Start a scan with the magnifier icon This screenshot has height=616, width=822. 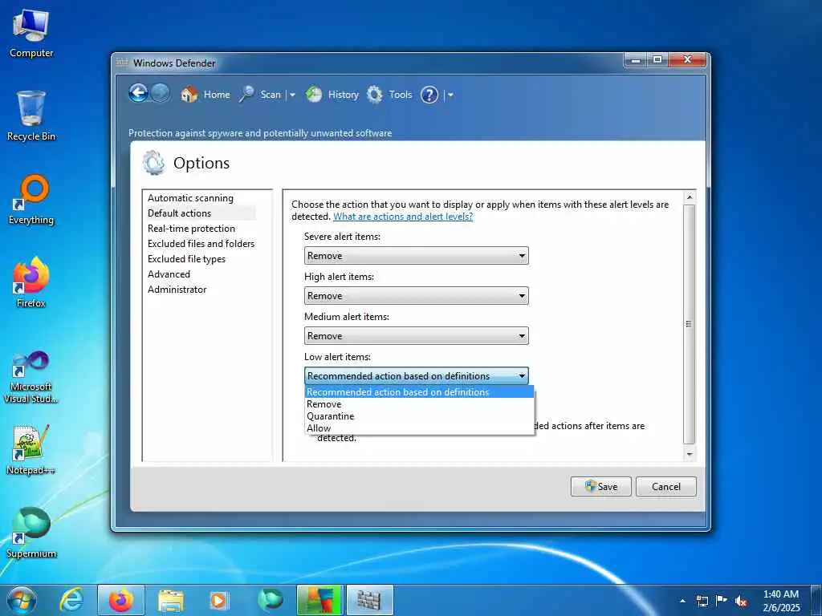(x=246, y=95)
